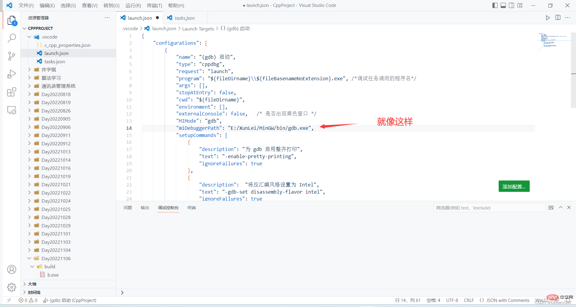Viewport: 576px width, 307px height.
Task: Open the 终端(T) menu
Action: 154,5
